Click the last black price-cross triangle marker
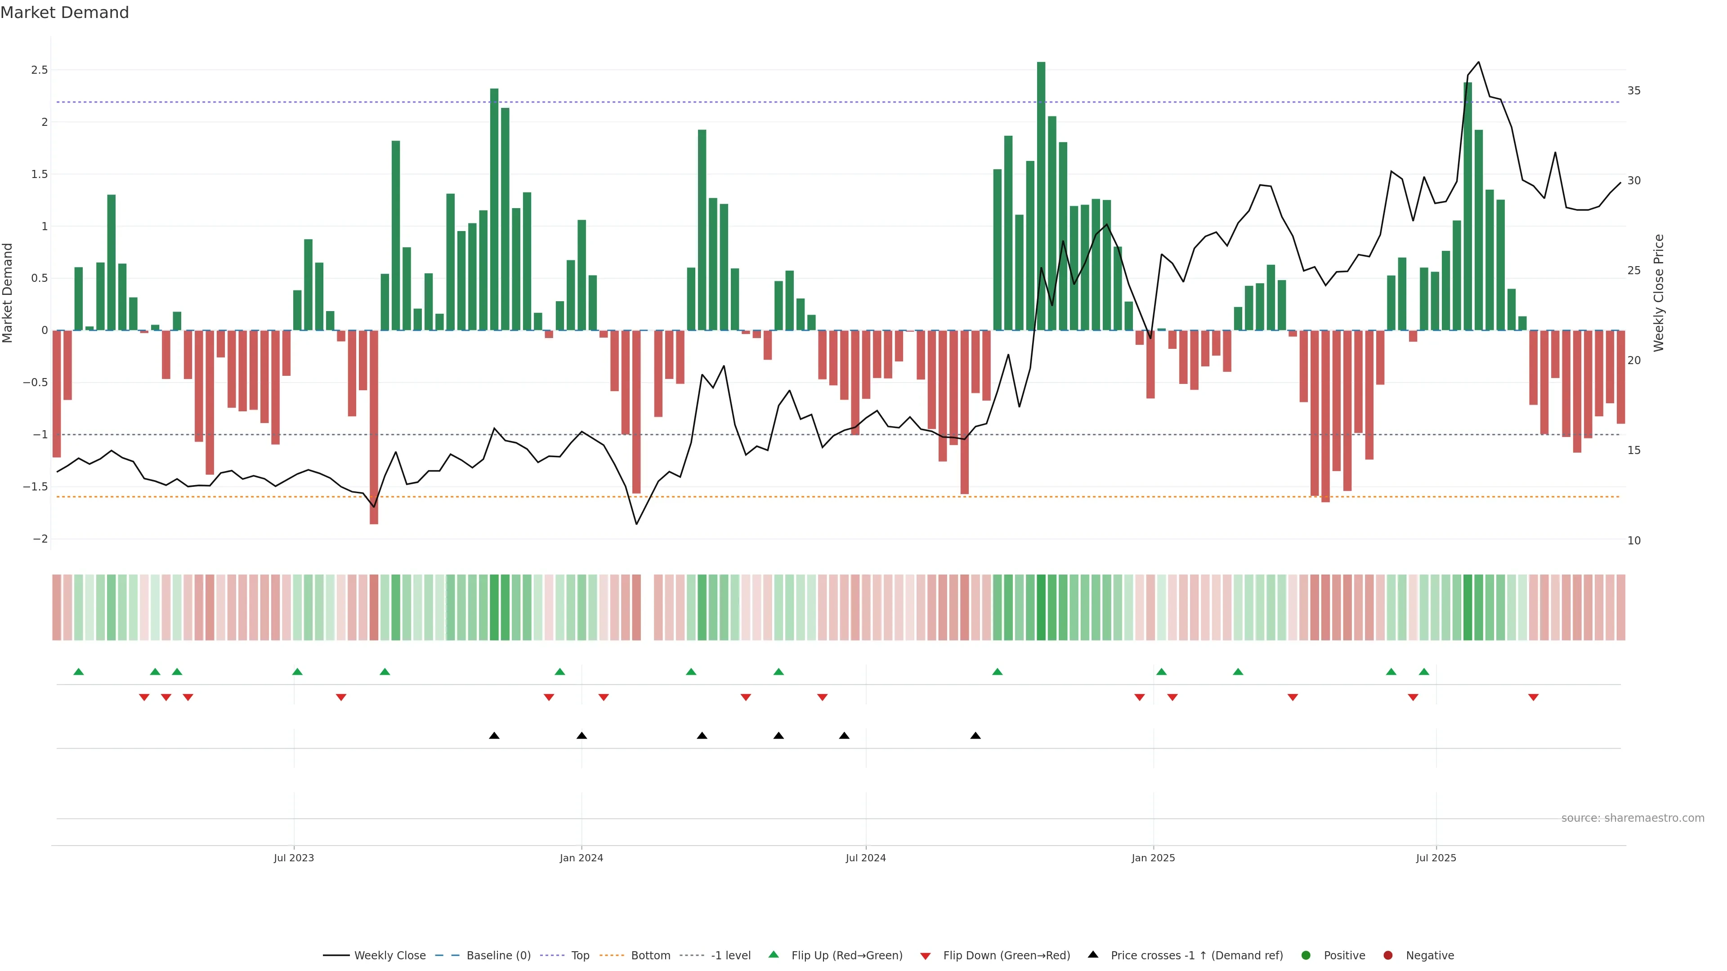 pos(975,736)
